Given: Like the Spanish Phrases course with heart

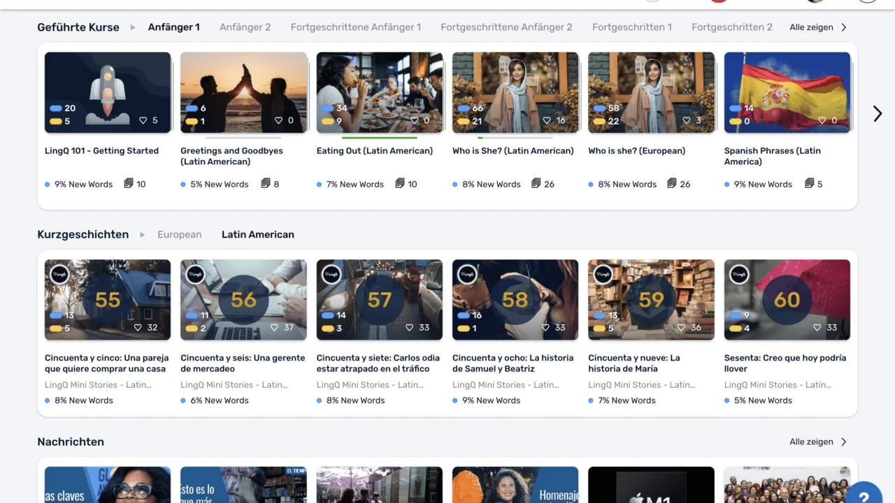Looking at the screenshot, I should point(822,120).
